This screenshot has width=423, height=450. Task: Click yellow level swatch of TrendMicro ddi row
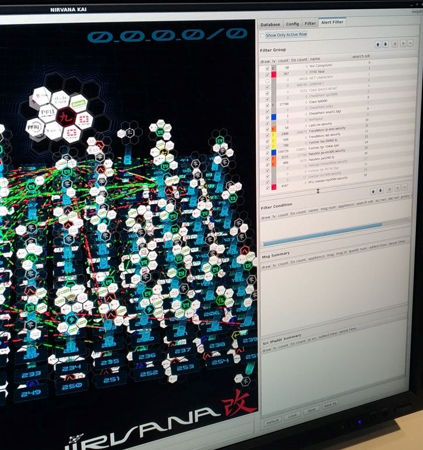(x=274, y=141)
